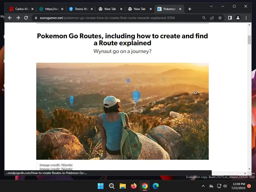Launch Microsoft Edge from taskbar

click(156, 186)
